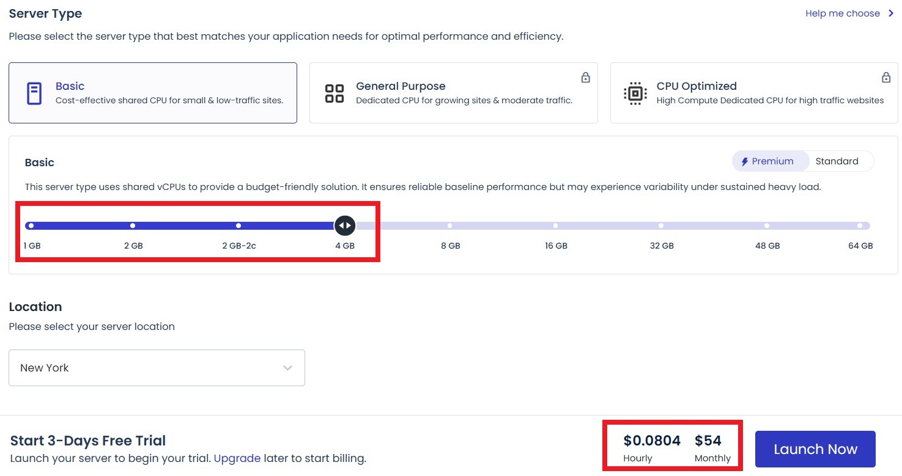902x476 pixels.
Task: Click the chevron on the location dropdown
Action: pyautogui.click(x=287, y=367)
